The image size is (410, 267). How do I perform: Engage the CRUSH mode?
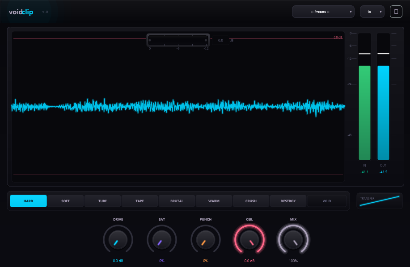coord(251,201)
